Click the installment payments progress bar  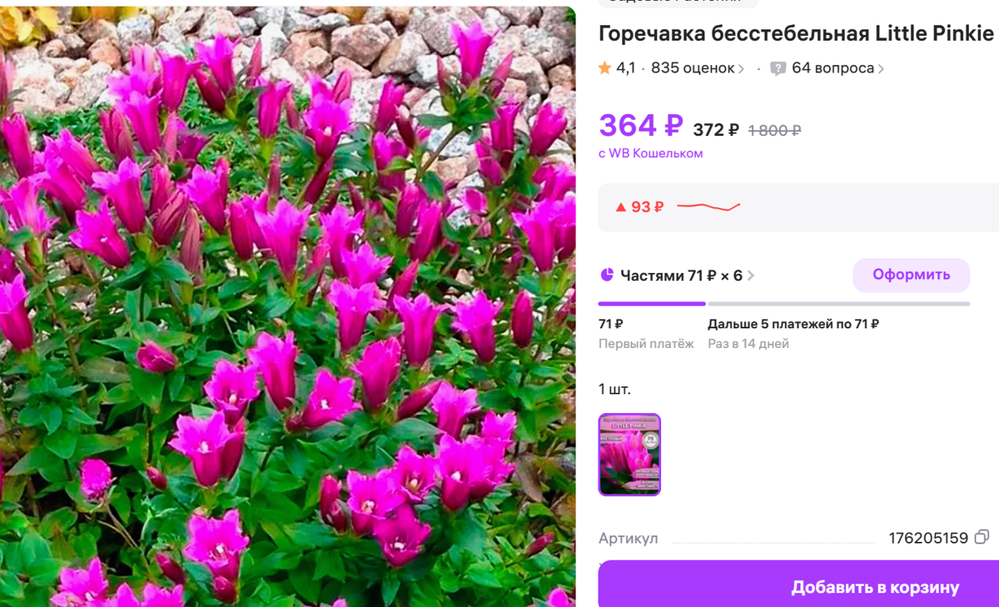(x=784, y=304)
